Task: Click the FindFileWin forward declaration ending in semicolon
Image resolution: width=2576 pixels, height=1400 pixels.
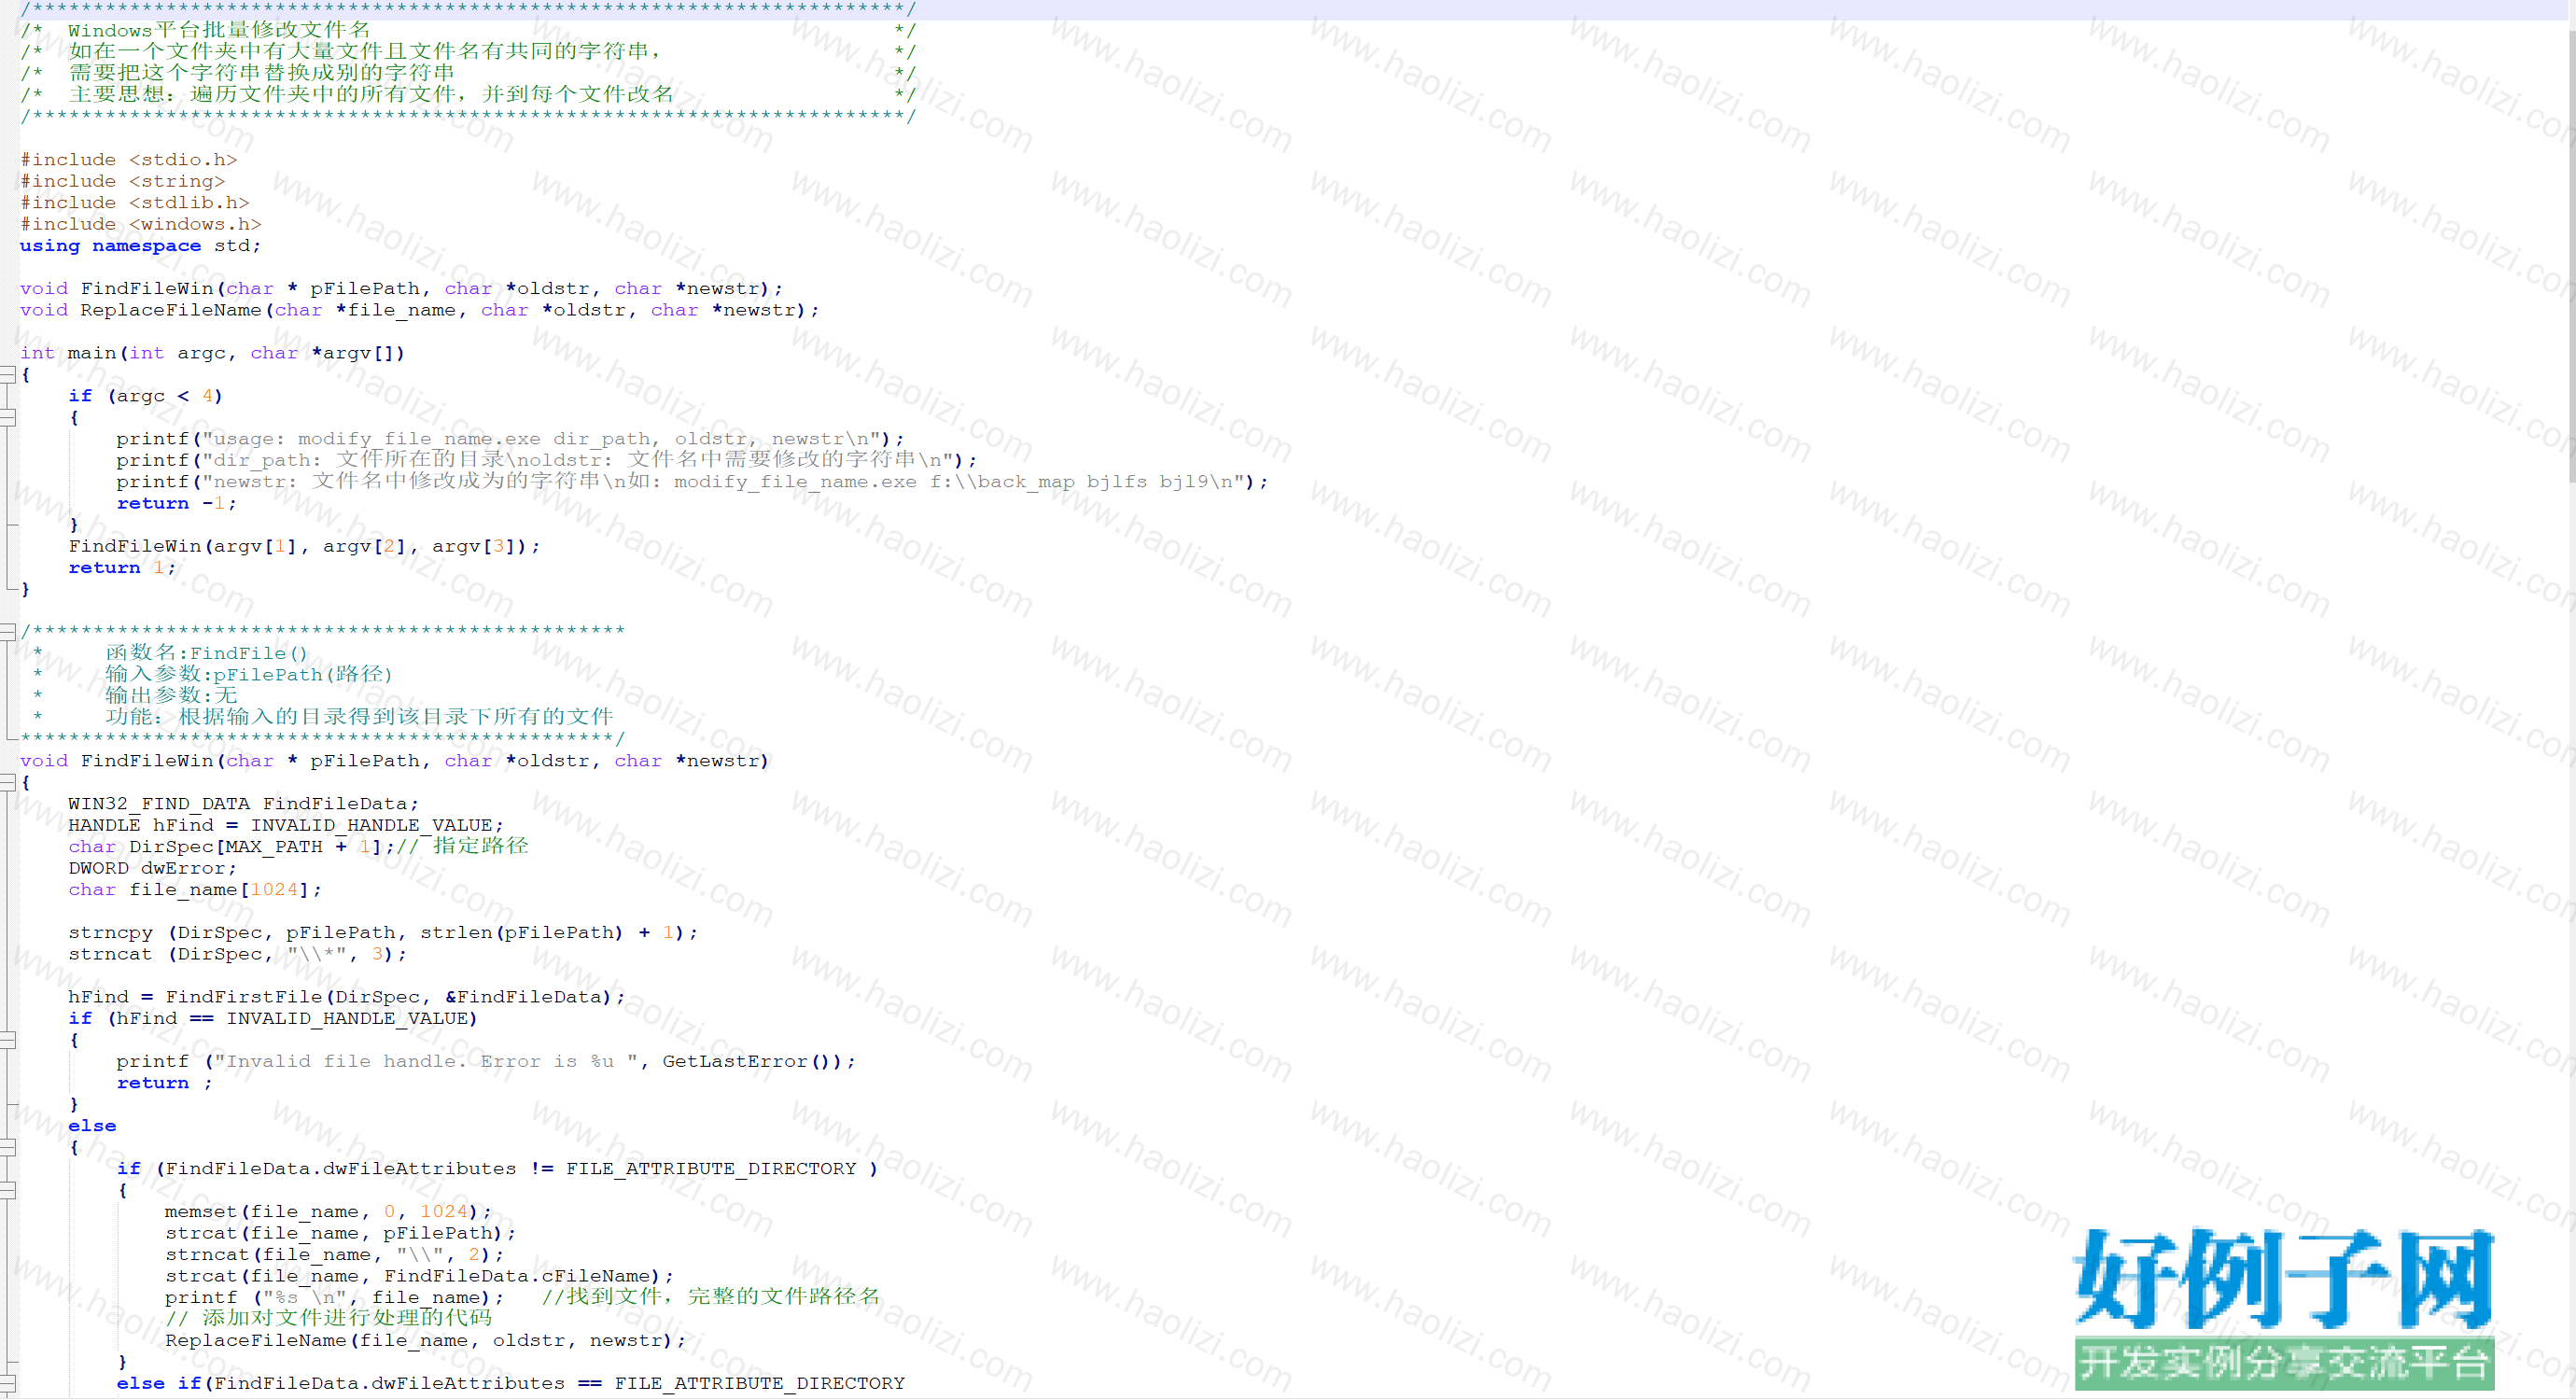Action: [x=402, y=289]
